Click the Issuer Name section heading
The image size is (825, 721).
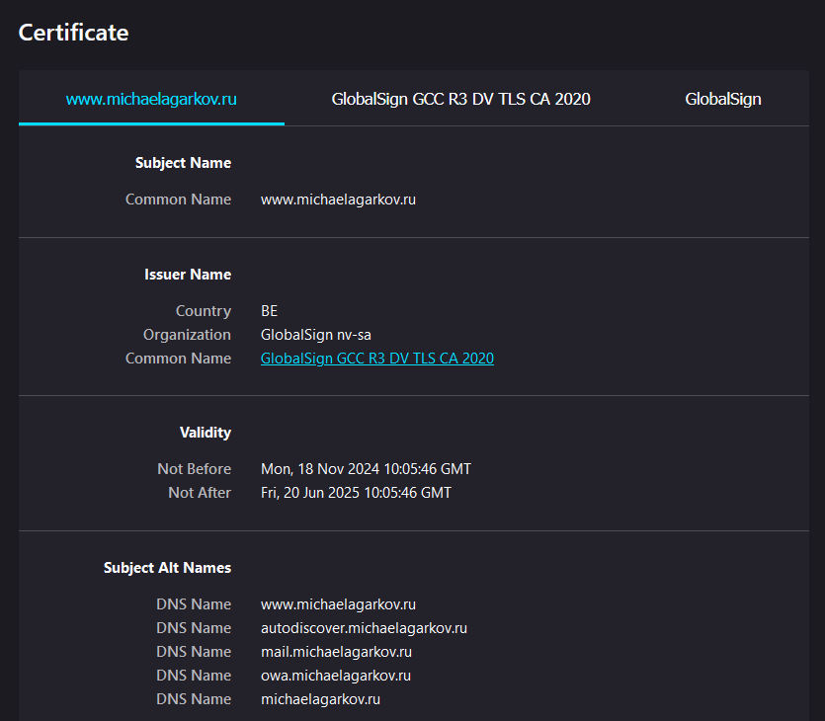pos(188,275)
